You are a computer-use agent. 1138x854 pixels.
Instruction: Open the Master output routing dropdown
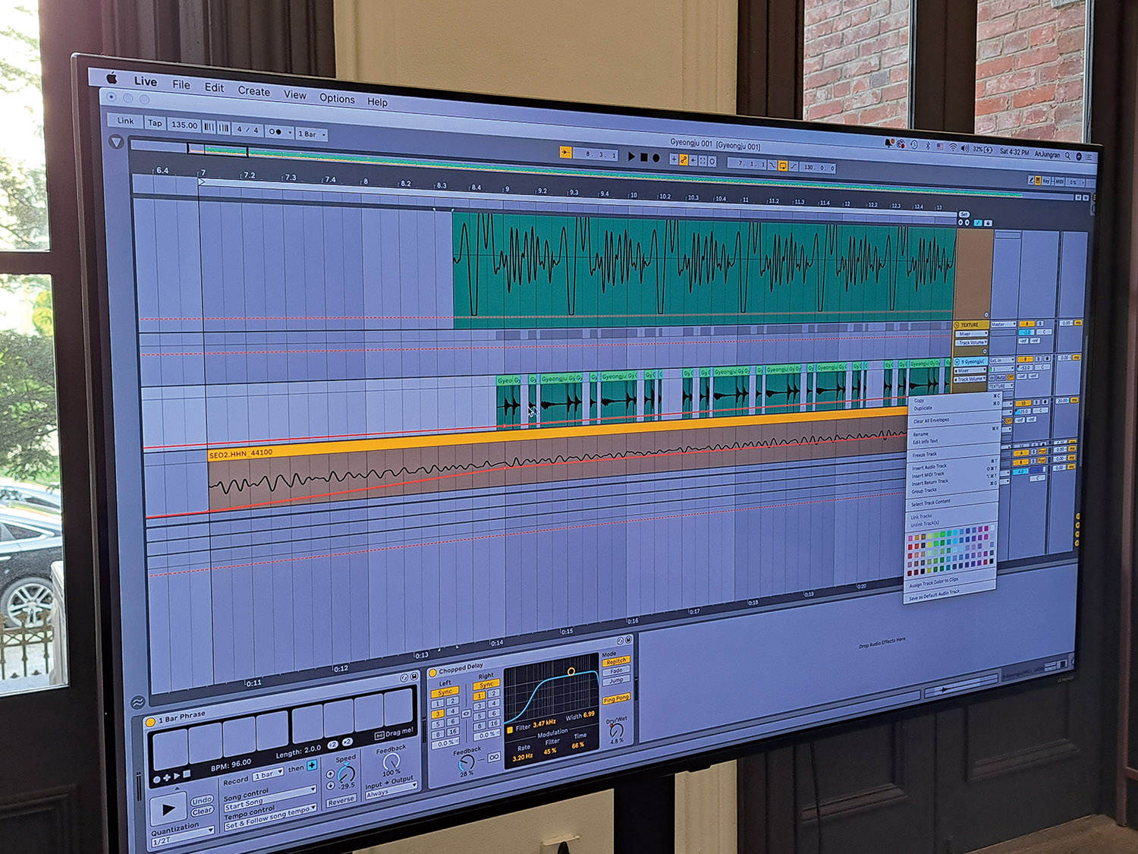point(1003,324)
